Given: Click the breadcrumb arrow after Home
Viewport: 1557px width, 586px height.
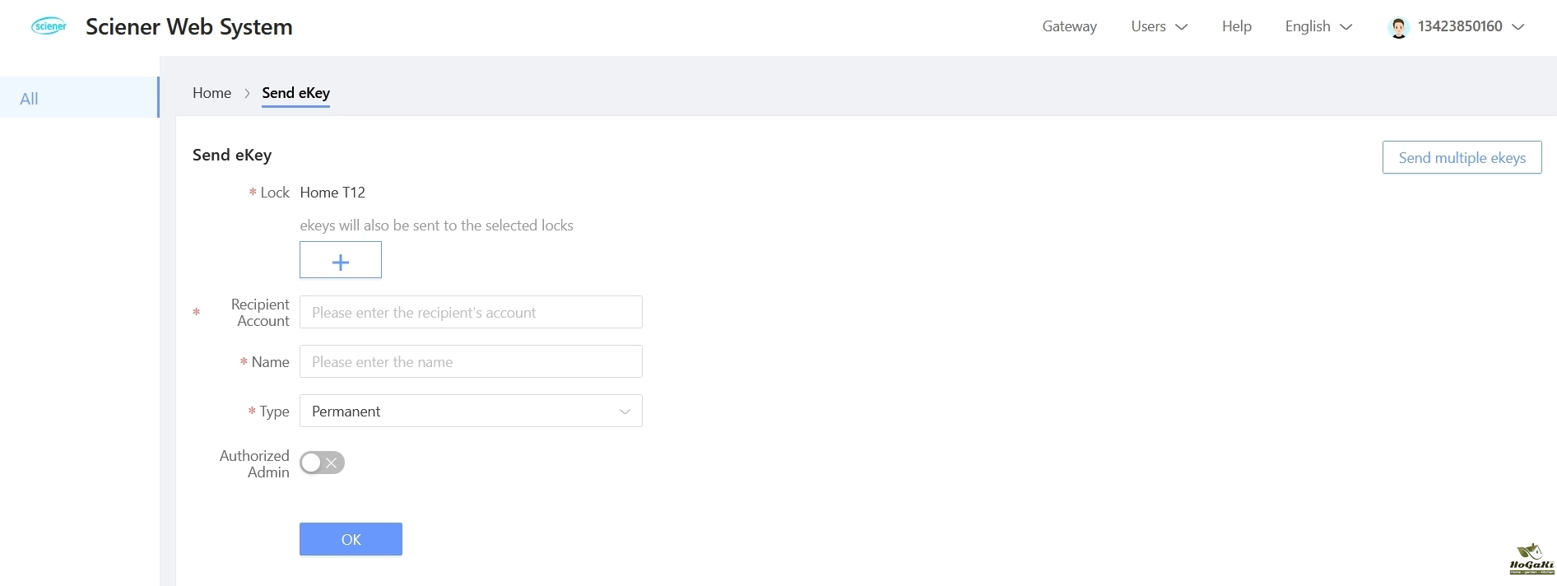Looking at the screenshot, I should coord(247,93).
